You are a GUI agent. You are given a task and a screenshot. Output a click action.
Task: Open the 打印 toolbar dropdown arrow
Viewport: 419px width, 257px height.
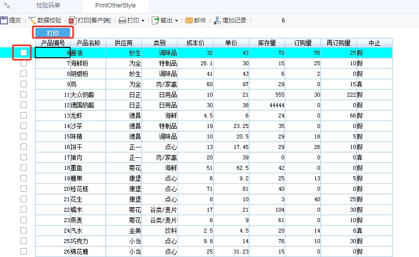click(x=143, y=20)
